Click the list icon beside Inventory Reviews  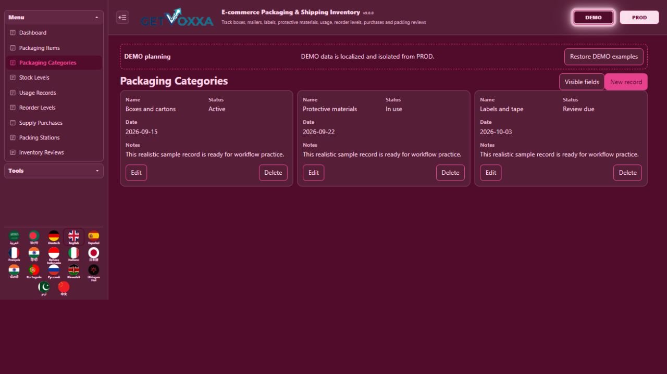tap(13, 152)
